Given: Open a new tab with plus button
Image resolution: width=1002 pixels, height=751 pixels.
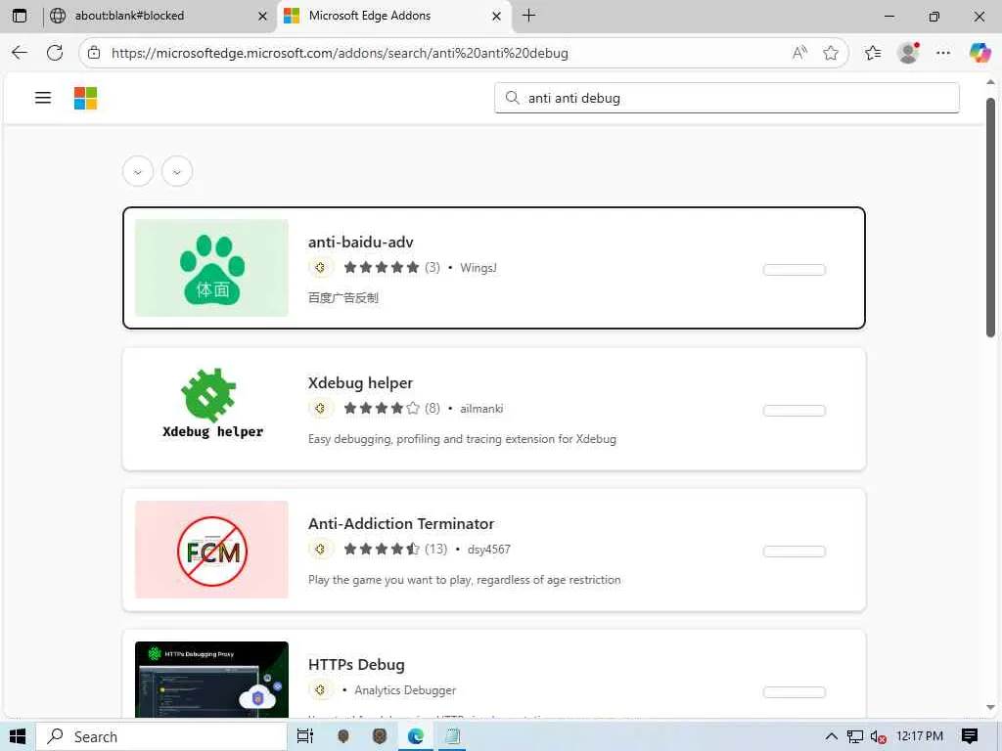Looking at the screenshot, I should tap(528, 16).
